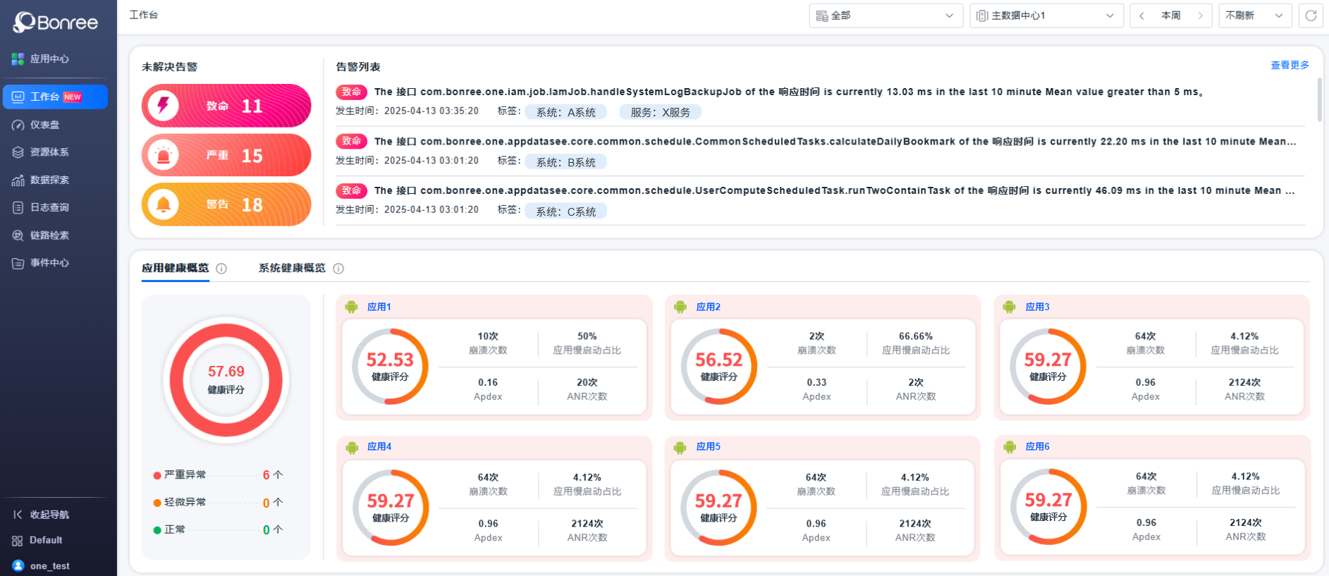Click the red 致命 11 alert card
The height and width of the screenshot is (576, 1329).
(x=226, y=106)
